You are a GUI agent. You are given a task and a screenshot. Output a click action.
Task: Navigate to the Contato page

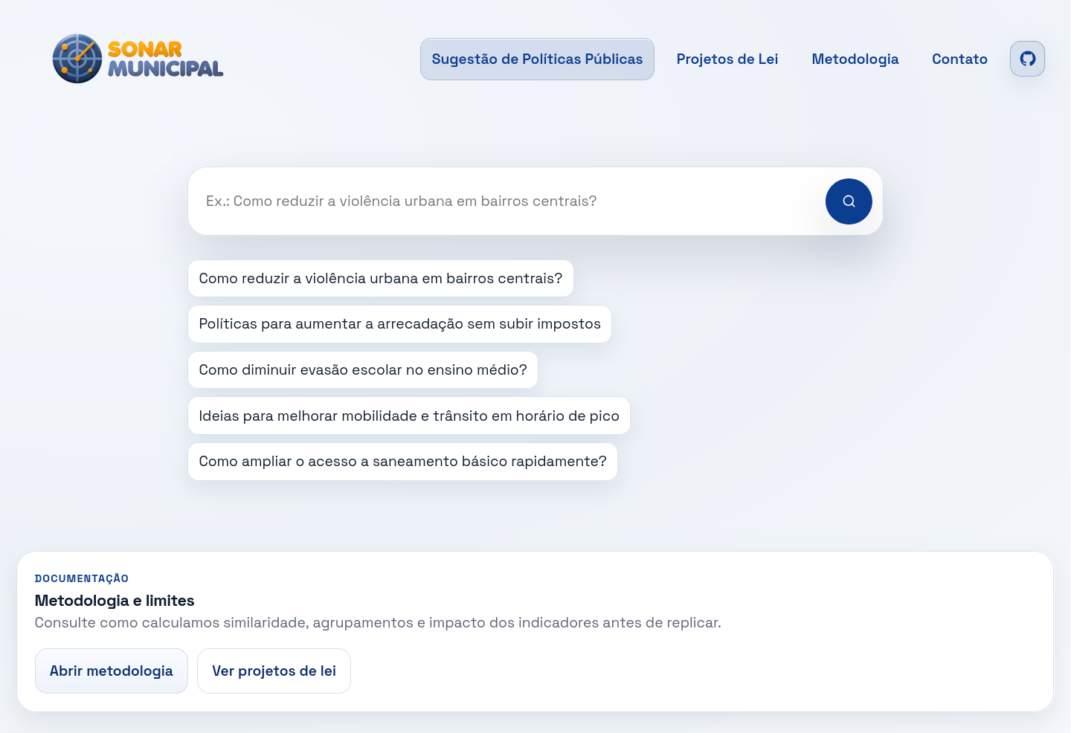coord(959,59)
